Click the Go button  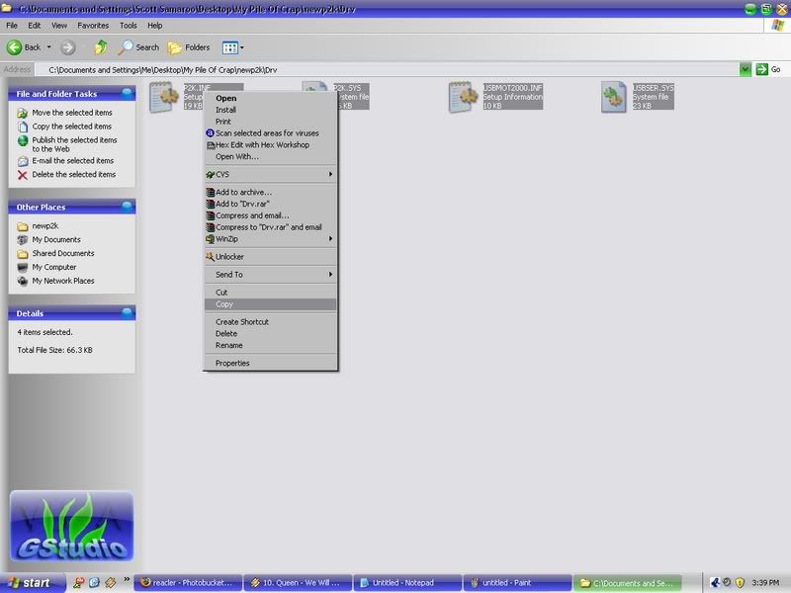pyautogui.click(x=768, y=69)
